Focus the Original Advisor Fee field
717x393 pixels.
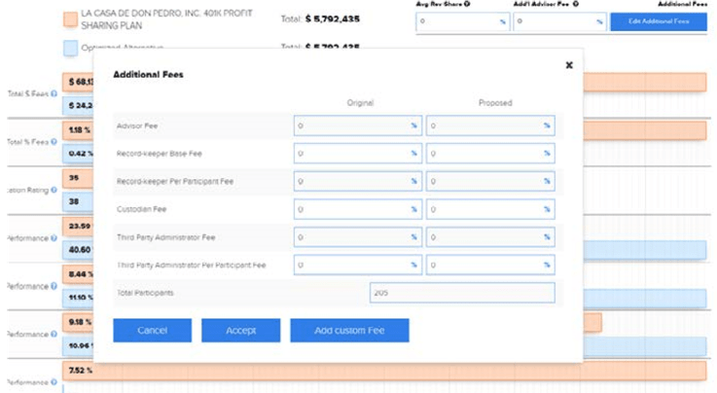tap(356, 125)
